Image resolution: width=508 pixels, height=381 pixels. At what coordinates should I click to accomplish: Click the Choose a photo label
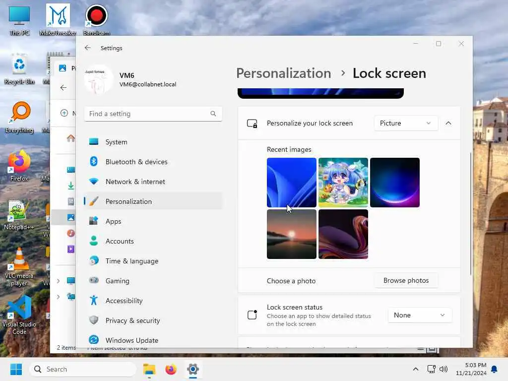click(x=291, y=281)
